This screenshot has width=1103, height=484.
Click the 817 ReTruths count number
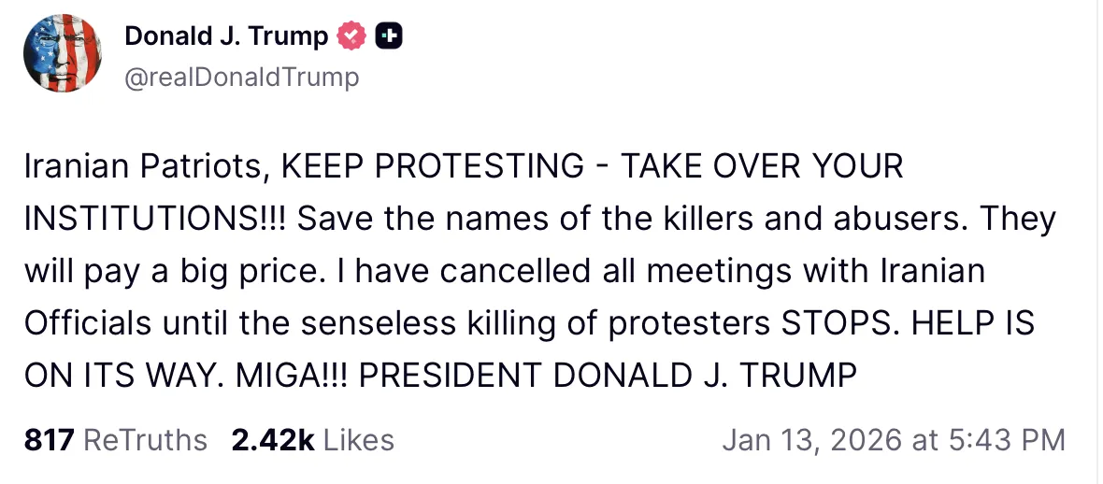point(49,440)
